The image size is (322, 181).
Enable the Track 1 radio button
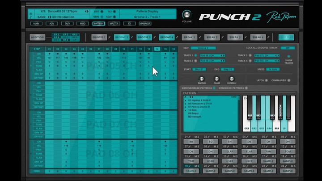pyautogui.click(x=196, y=55)
